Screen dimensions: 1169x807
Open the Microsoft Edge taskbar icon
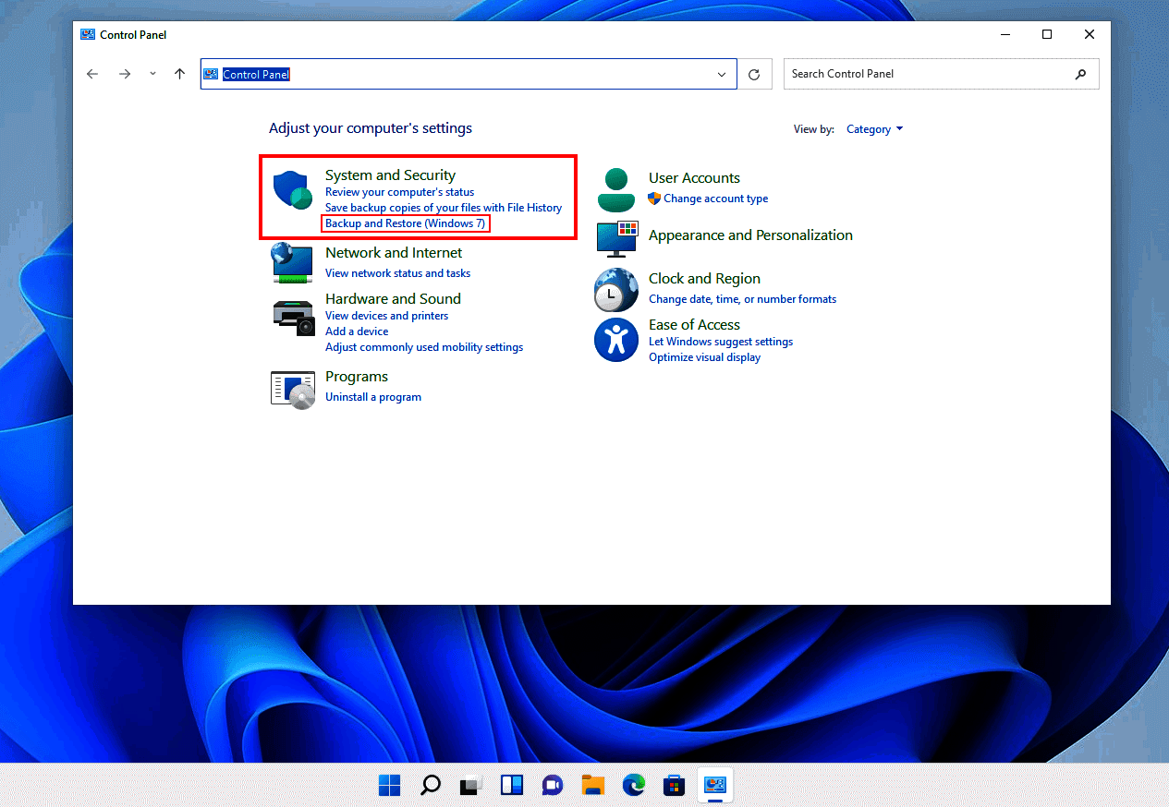click(633, 785)
